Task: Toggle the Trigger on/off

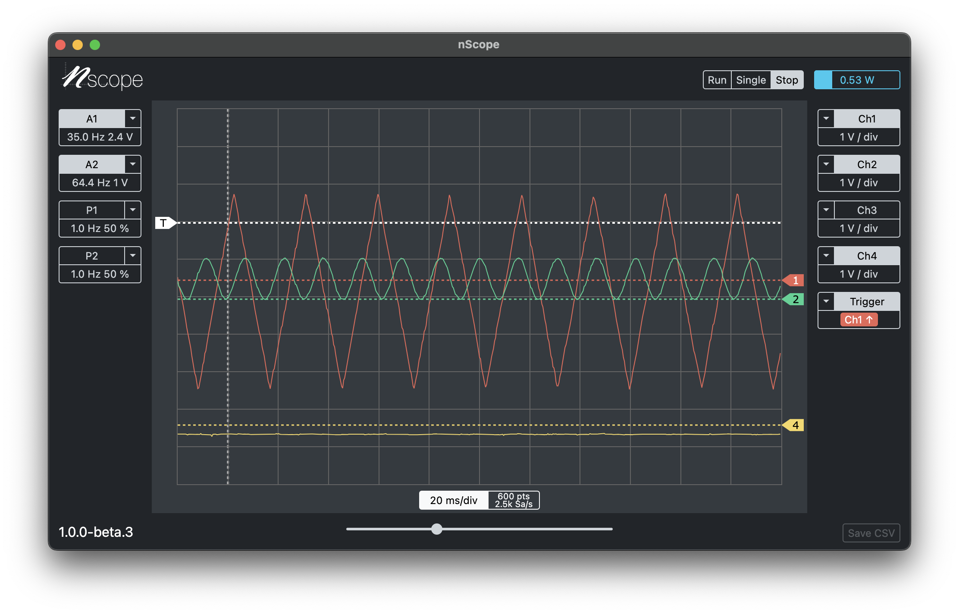Action: [x=867, y=301]
